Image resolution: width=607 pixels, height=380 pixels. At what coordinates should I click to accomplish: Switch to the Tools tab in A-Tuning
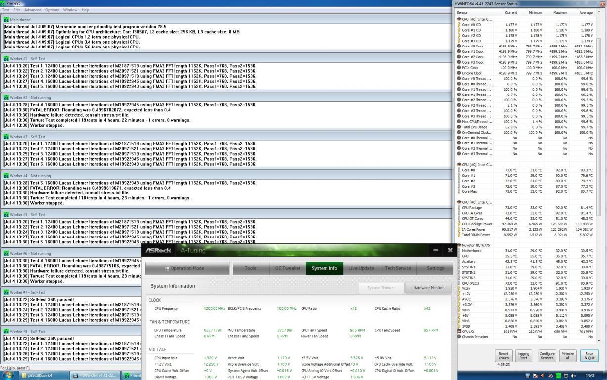[x=251, y=268]
